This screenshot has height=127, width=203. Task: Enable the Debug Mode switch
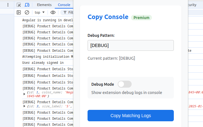tap(124, 84)
